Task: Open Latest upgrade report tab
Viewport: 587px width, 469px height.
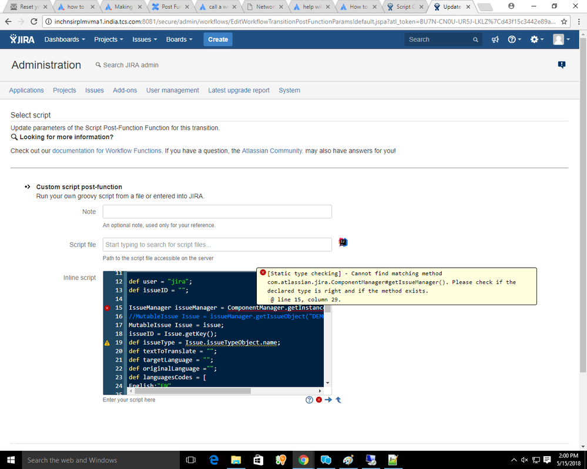Action: click(x=239, y=90)
